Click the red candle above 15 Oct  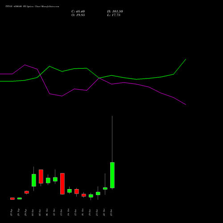tap(77, 191)
